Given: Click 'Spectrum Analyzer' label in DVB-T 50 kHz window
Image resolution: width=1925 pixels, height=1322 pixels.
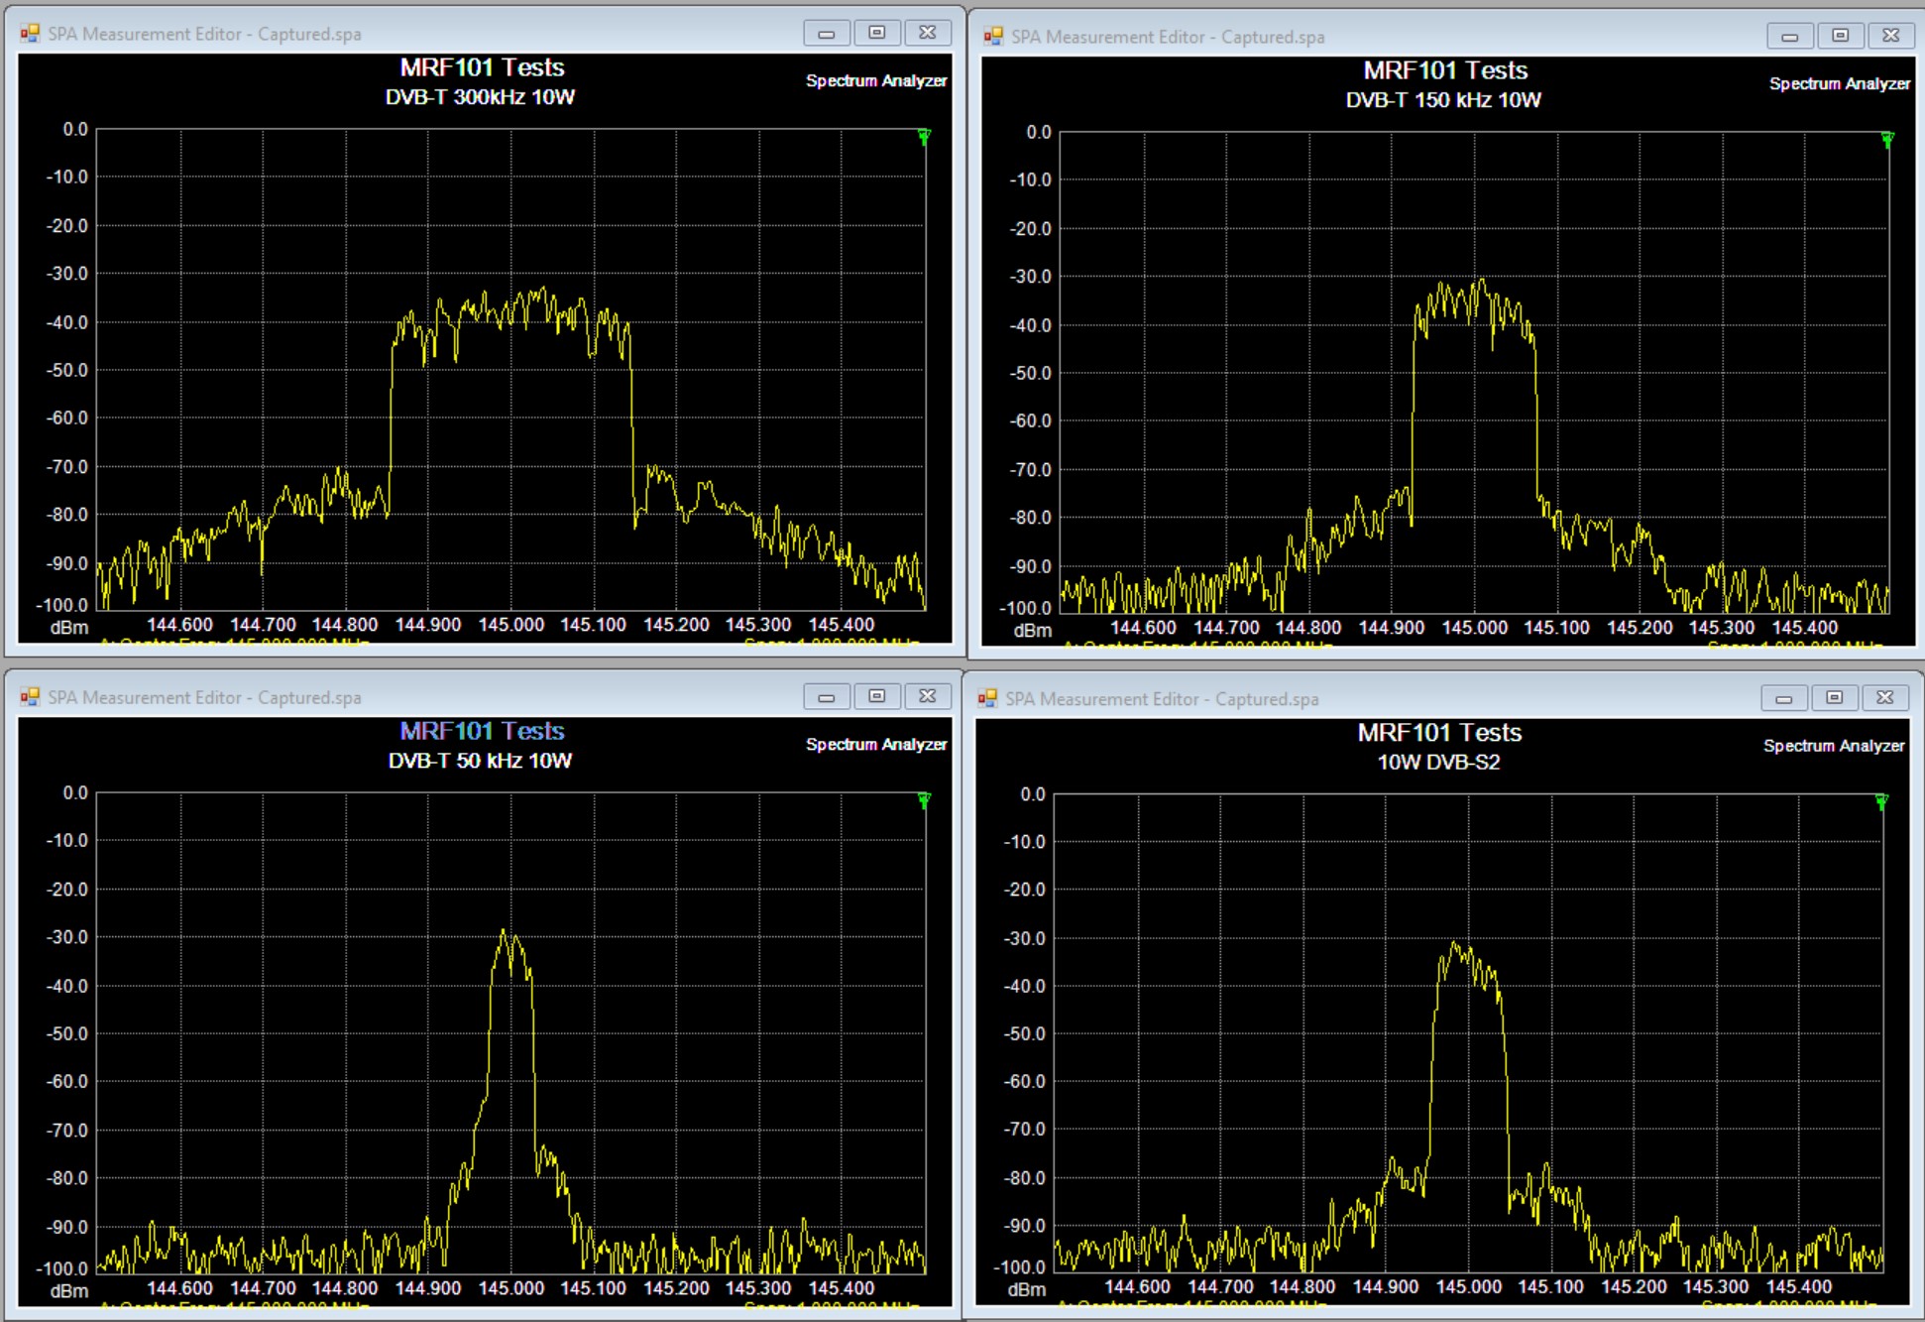Looking at the screenshot, I should 876,745.
